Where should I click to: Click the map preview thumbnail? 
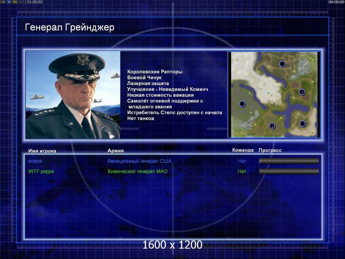pos(274,95)
